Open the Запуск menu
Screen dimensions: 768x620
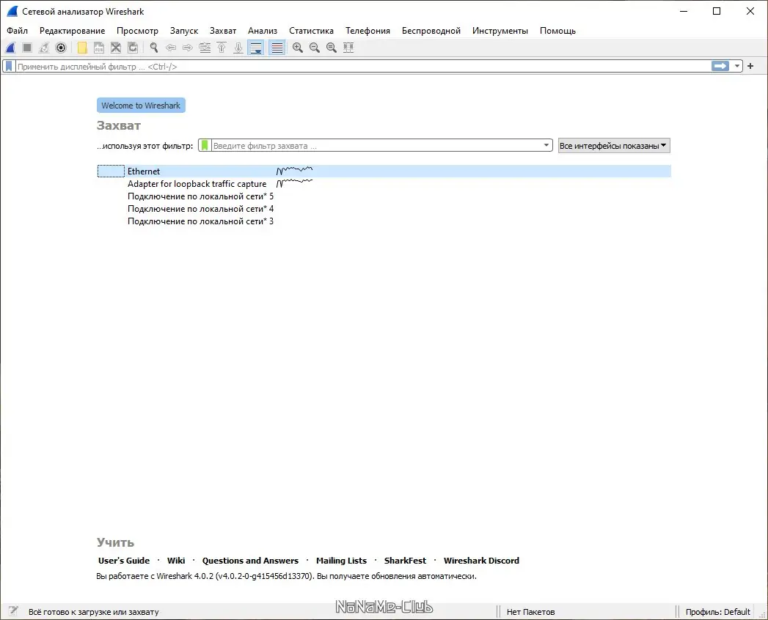click(x=184, y=30)
